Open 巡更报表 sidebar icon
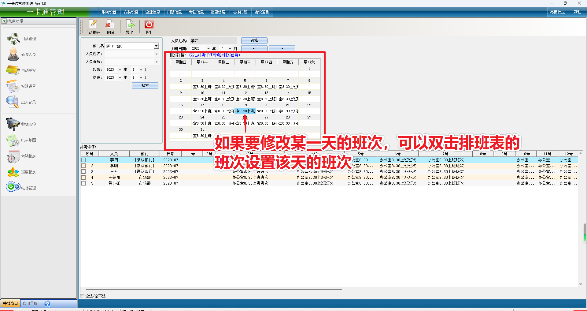This screenshot has height=311, width=587. 13,172
